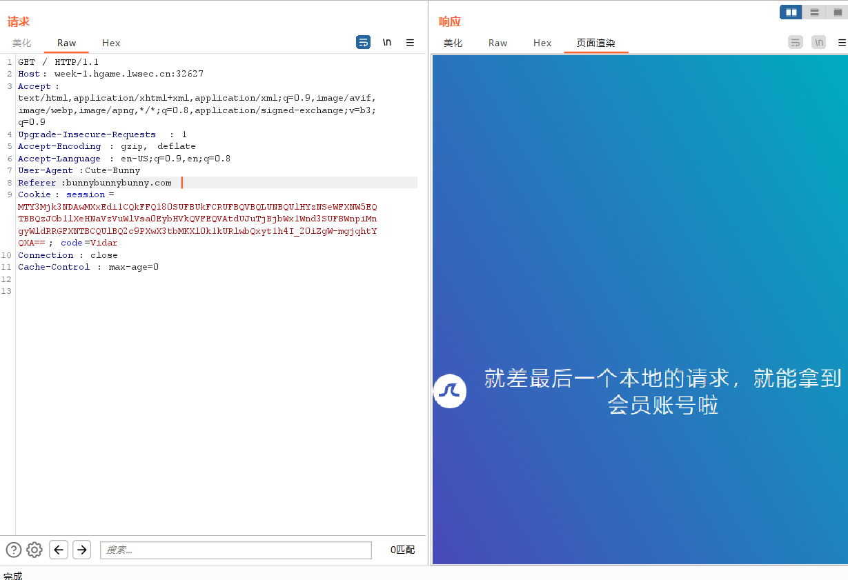Expand response panel hamburger options menu
The width and height of the screenshot is (848, 580).
(841, 42)
